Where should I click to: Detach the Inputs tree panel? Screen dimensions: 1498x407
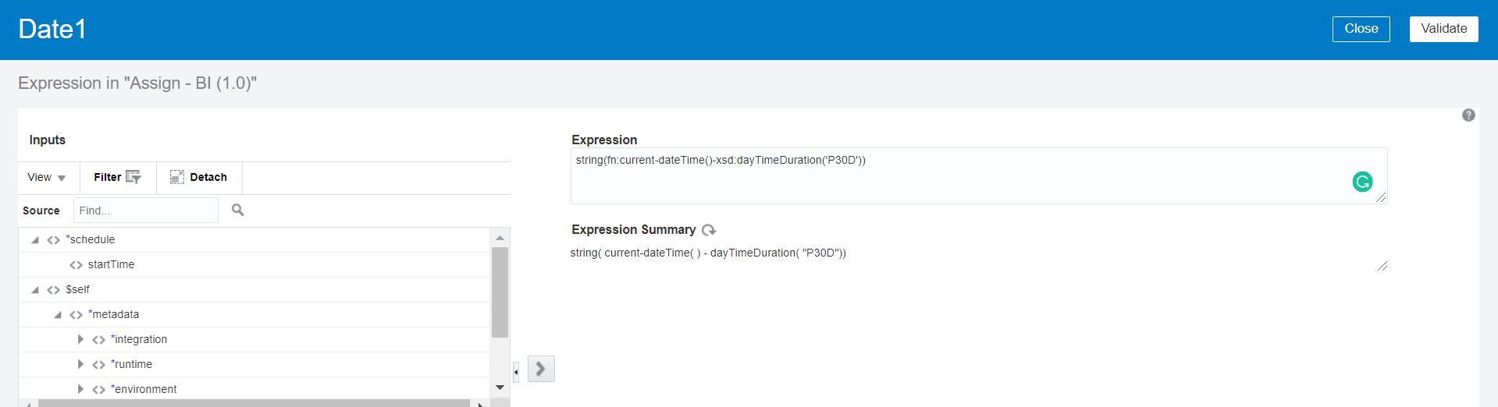pyautogui.click(x=199, y=177)
